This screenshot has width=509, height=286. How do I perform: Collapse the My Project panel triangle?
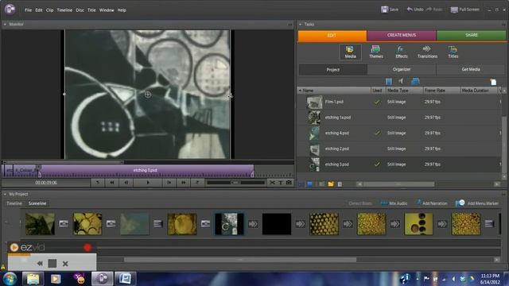[x=5, y=194]
